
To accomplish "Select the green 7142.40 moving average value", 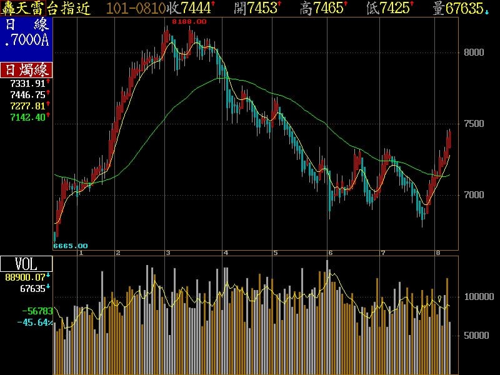I will point(27,117).
